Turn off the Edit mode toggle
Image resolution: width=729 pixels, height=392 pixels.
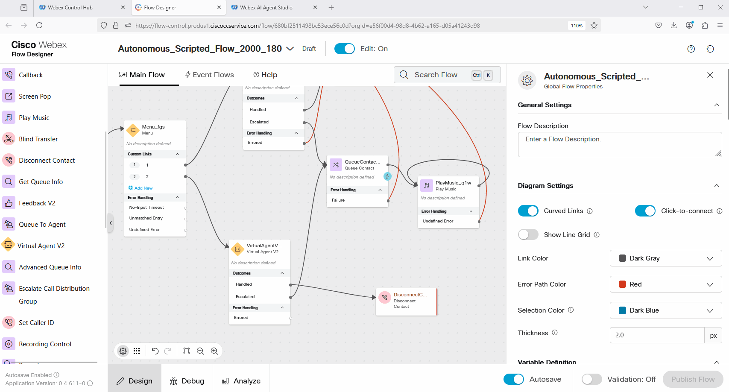point(344,49)
